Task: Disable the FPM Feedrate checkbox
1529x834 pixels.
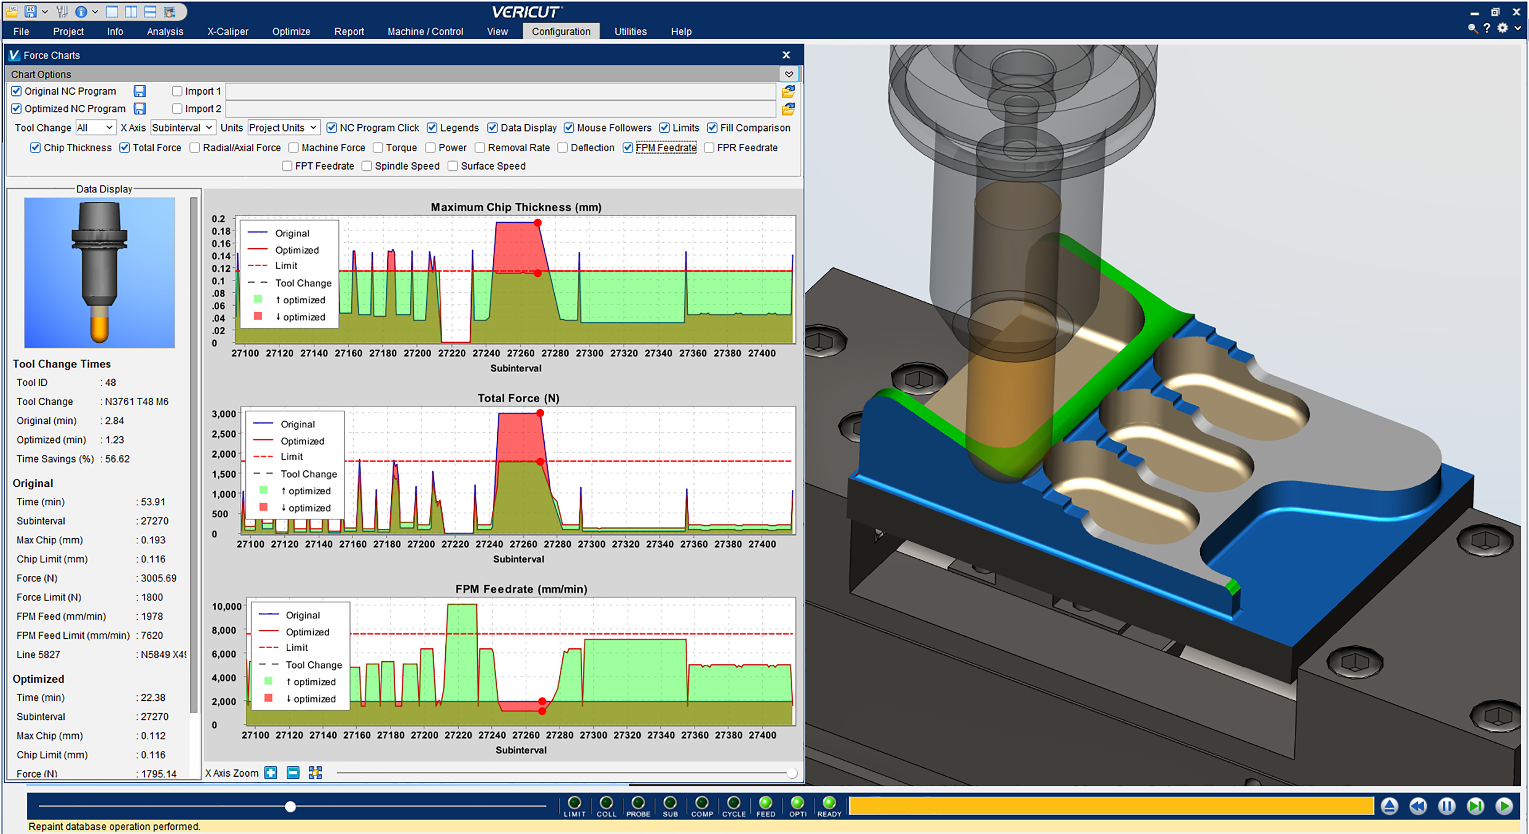Action: pos(627,147)
